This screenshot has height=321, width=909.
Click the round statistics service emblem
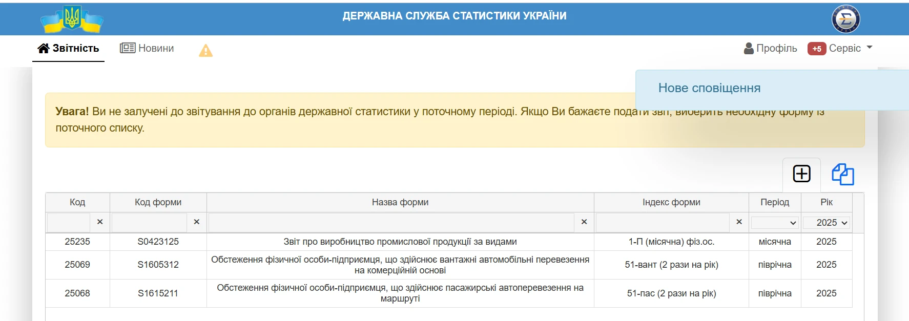pyautogui.click(x=845, y=19)
